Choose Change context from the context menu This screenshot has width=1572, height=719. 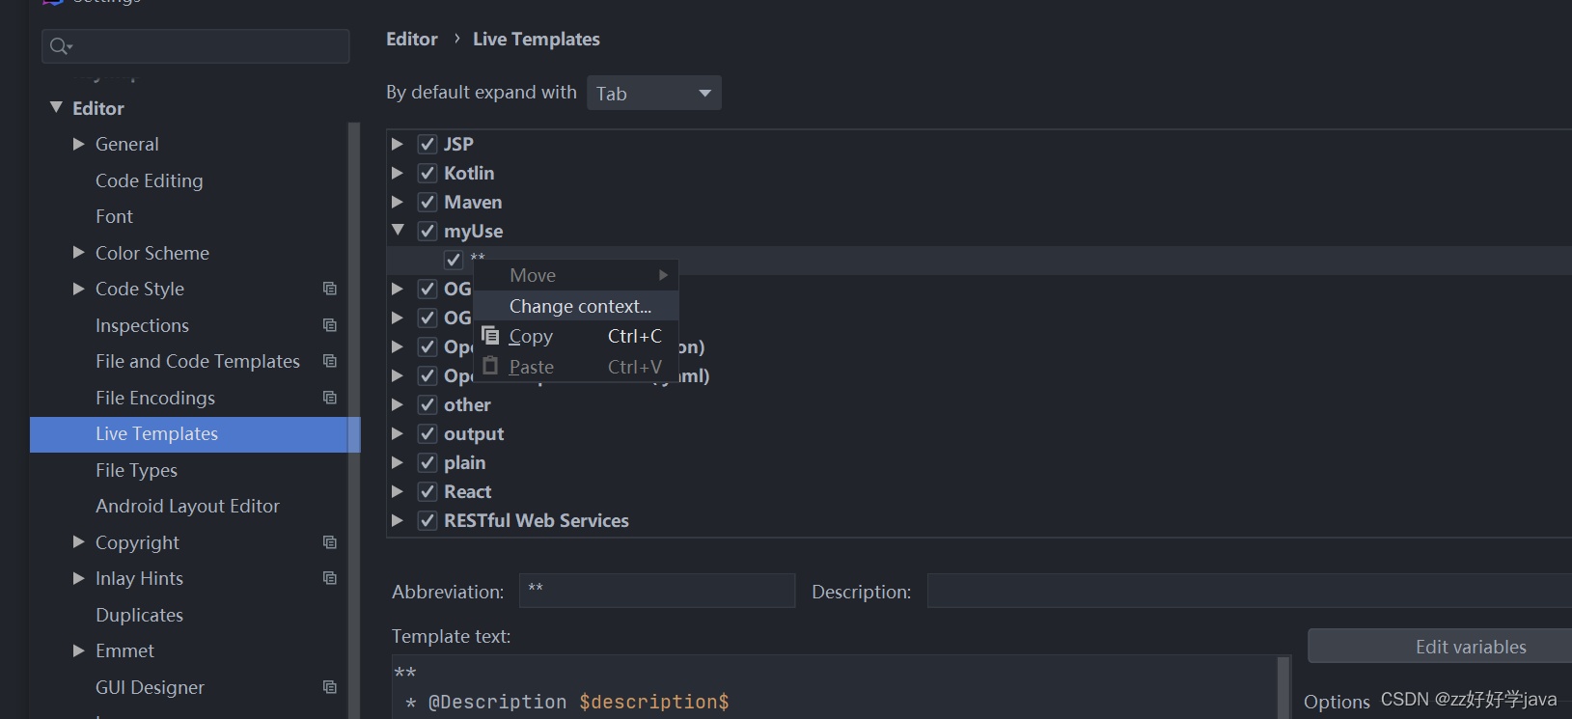point(580,306)
